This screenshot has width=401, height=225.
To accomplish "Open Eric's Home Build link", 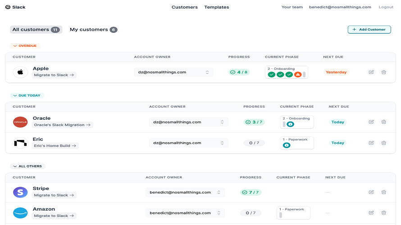I will tap(55, 146).
